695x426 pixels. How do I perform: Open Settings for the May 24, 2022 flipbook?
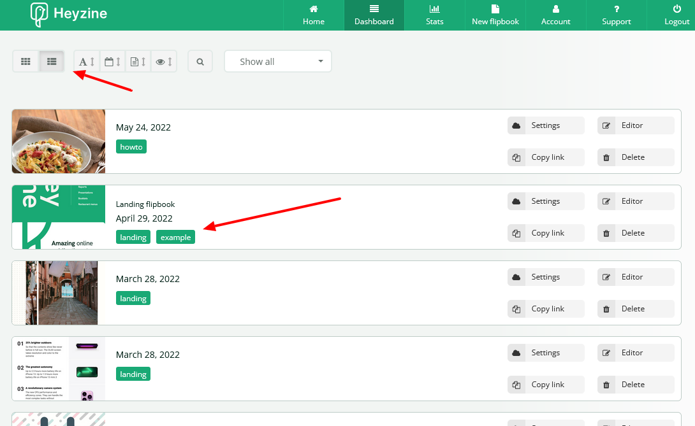point(546,125)
